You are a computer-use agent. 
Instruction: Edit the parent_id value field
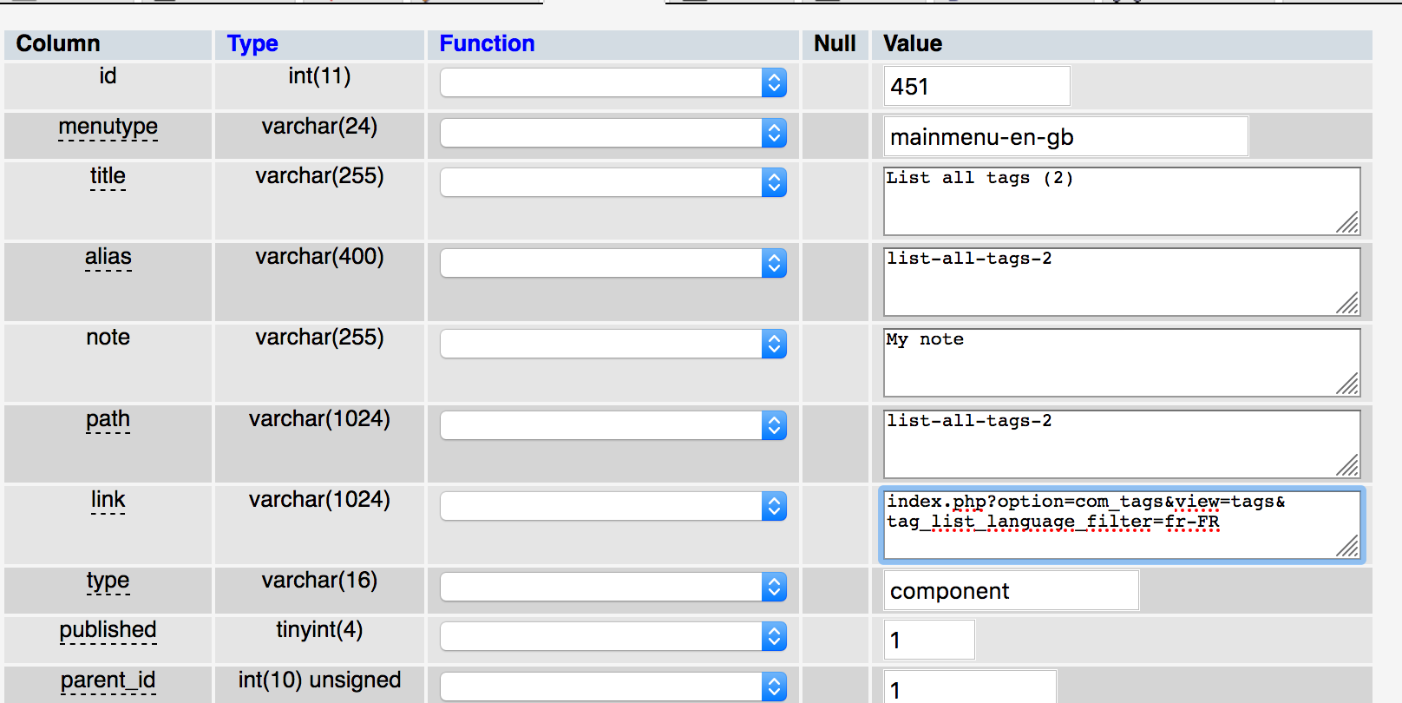tap(970, 688)
